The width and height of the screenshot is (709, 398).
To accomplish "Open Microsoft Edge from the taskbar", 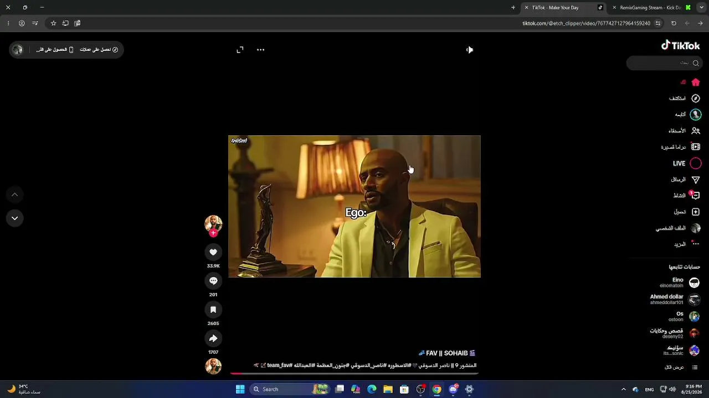I will tap(372, 389).
